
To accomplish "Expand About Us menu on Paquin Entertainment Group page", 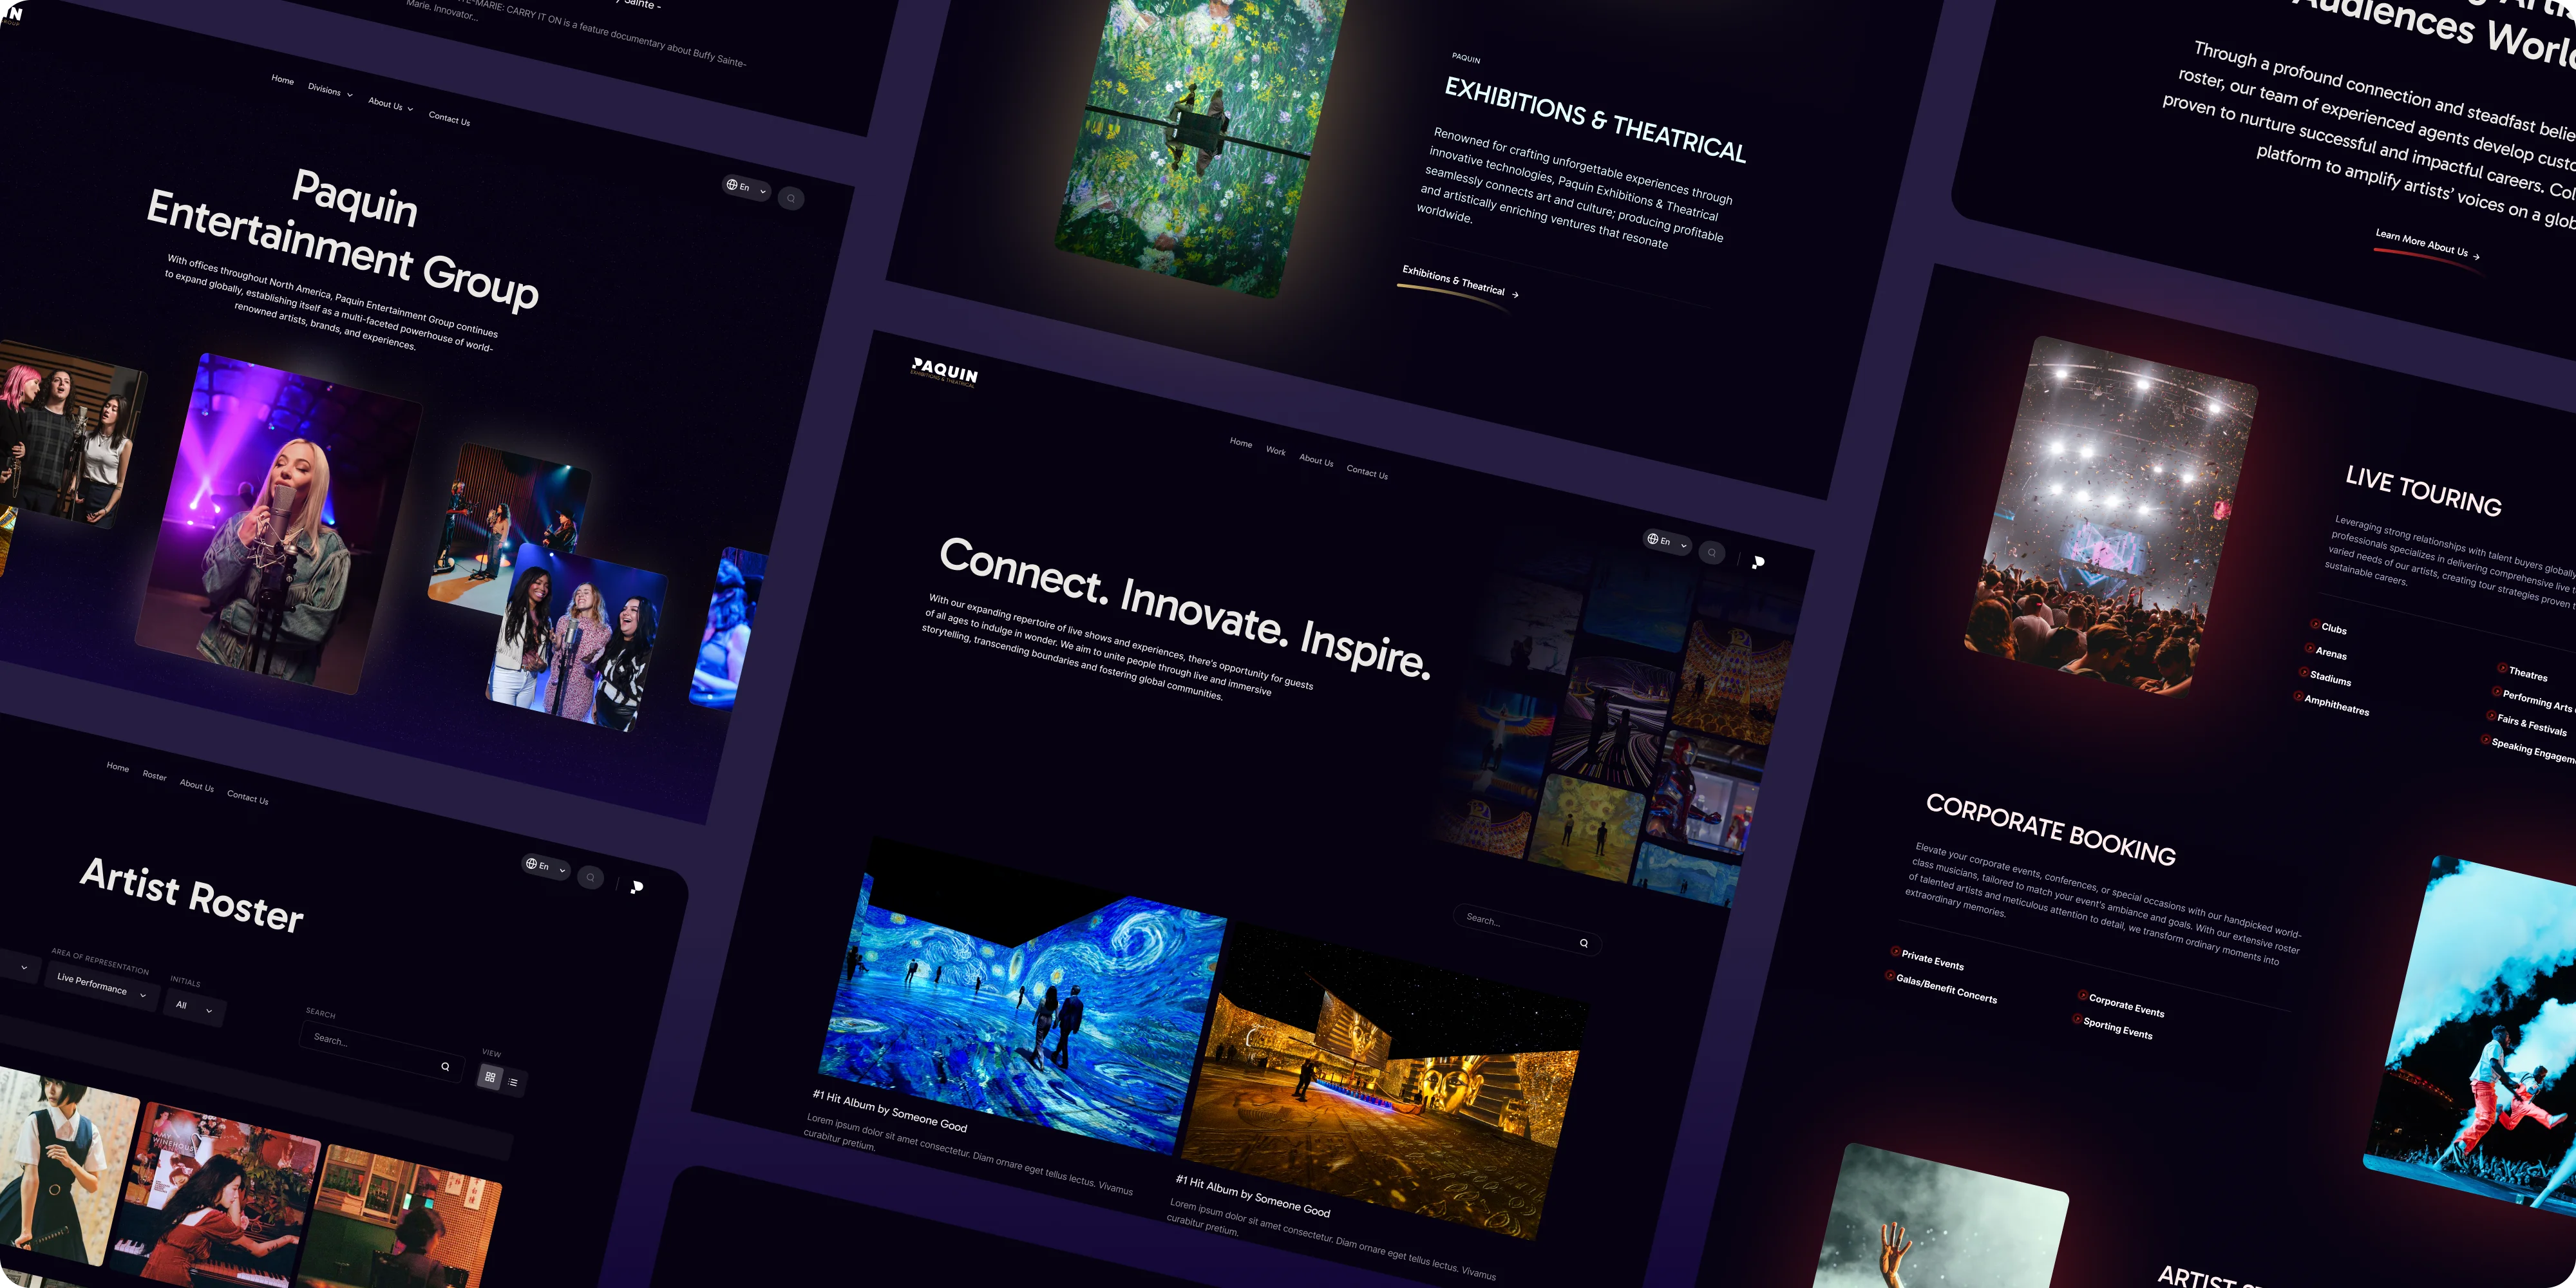I will click(x=390, y=105).
